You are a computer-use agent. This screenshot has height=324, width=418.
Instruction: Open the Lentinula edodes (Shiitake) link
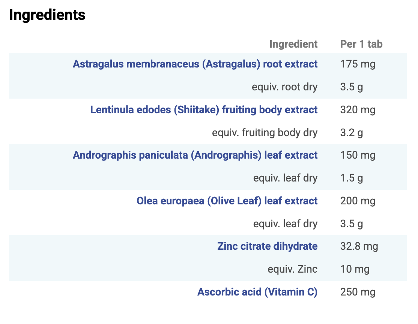[204, 110]
